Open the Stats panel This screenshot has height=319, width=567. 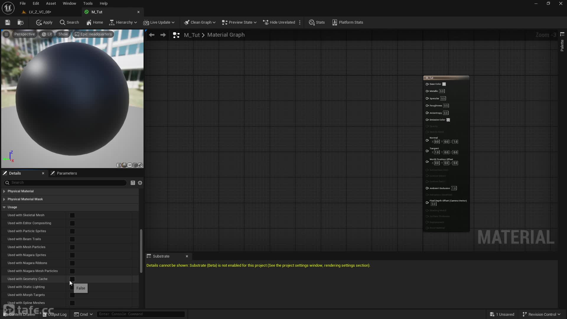317,22
